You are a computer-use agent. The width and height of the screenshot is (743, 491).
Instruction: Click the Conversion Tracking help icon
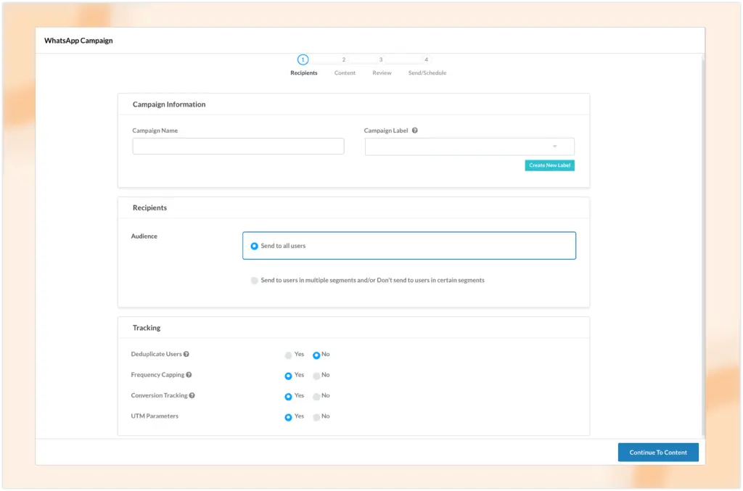point(192,396)
